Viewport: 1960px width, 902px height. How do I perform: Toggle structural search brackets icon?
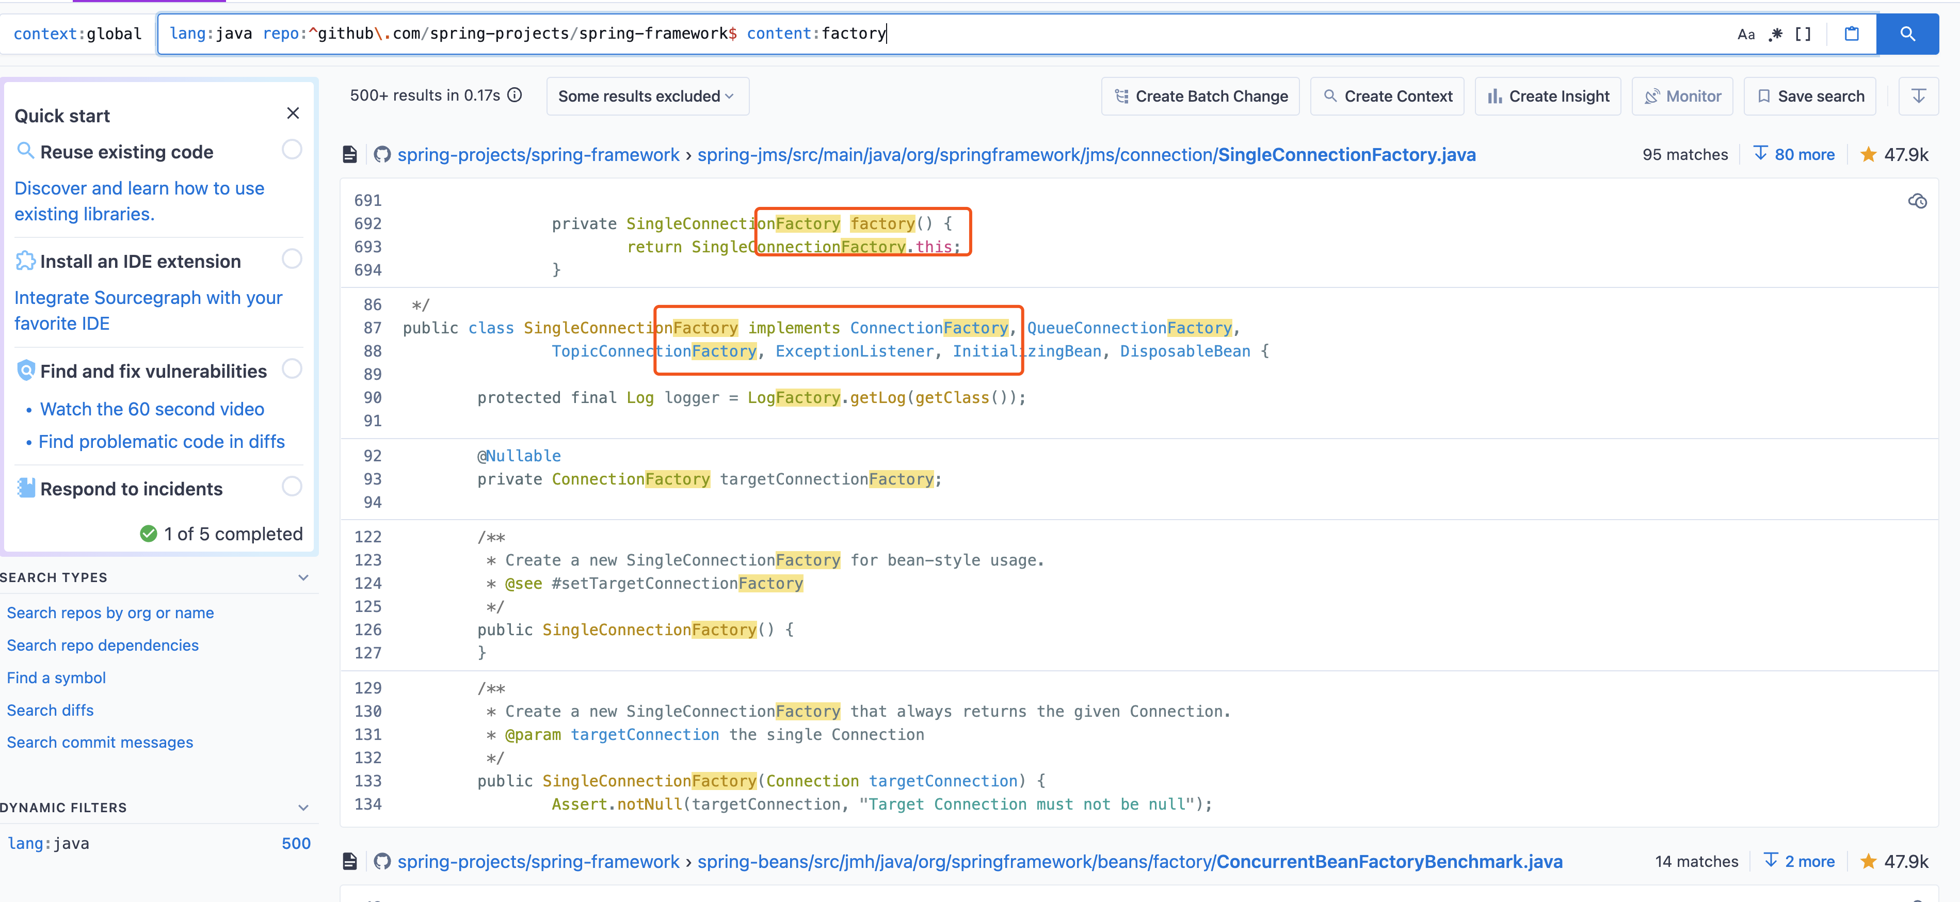point(1803,34)
